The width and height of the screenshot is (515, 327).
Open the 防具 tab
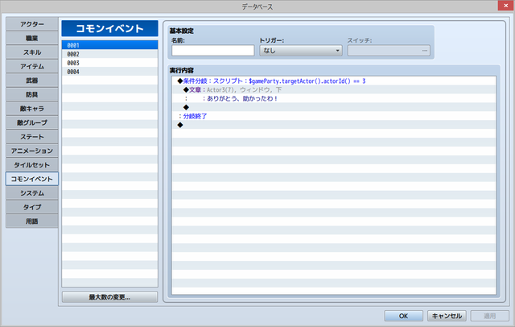point(32,95)
